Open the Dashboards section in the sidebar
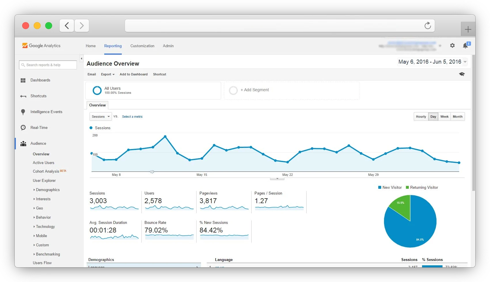Image resolution: width=490 pixels, height=282 pixels. 40,80
